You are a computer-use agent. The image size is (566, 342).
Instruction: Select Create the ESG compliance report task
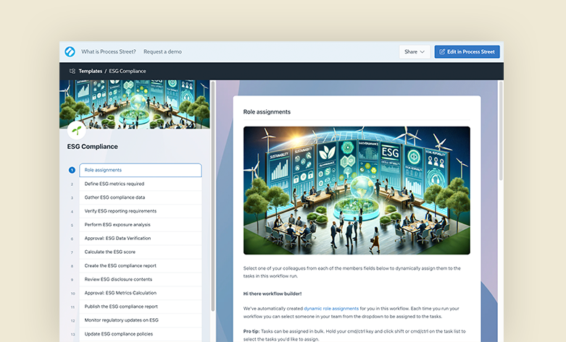(x=141, y=265)
